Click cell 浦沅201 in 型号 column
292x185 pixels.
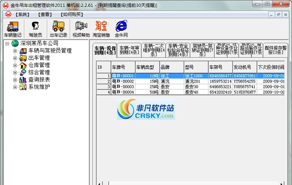196,81
